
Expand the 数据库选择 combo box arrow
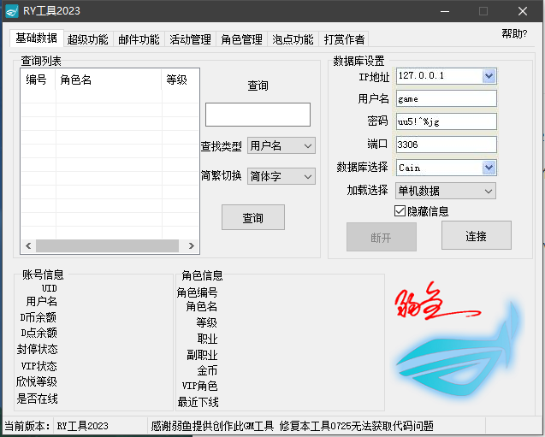(x=489, y=168)
